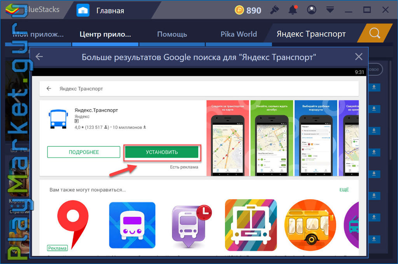The image size is (398, 264).
Task: Open the yellow bus on orange circle app
Action: click(310, 225)
